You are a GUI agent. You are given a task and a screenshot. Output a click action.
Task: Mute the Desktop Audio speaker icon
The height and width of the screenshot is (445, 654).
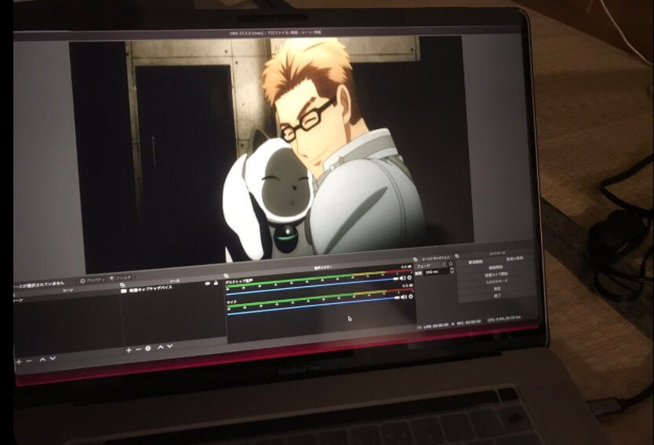402,278
